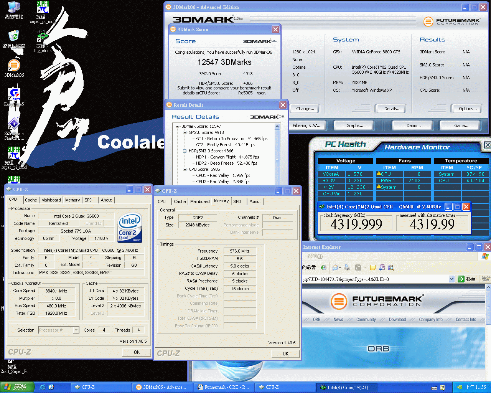Open the Processor #1 selection dropdown
The width and height of the screenshot is (491, 393).
coord(76,330)
